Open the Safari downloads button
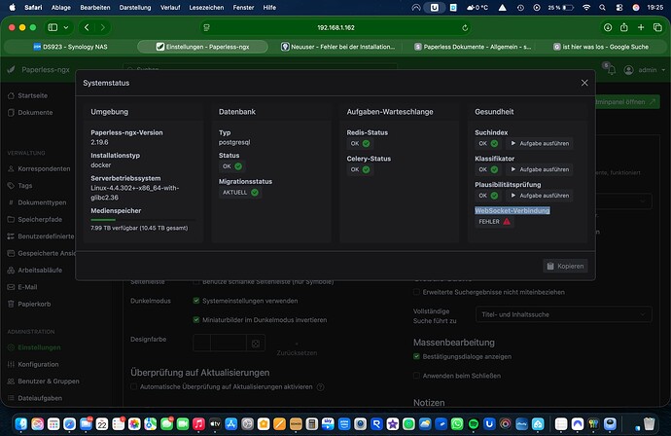 (608, 27)
